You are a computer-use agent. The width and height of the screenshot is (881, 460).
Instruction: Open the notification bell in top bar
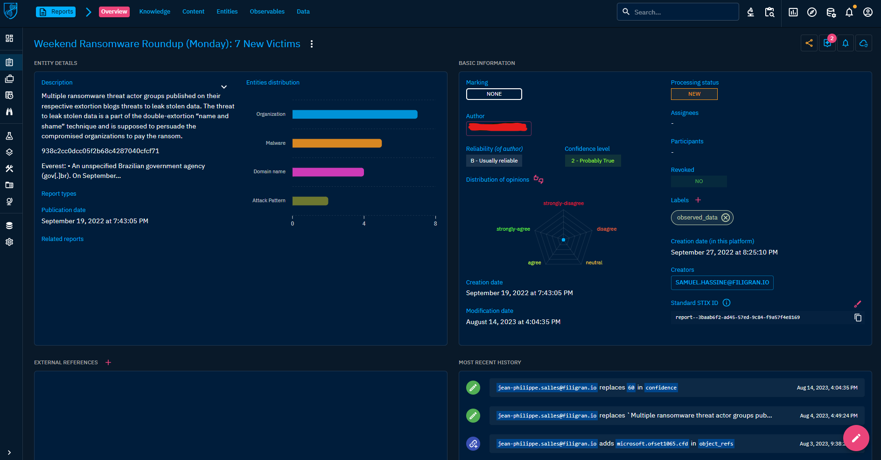point(849,12)
